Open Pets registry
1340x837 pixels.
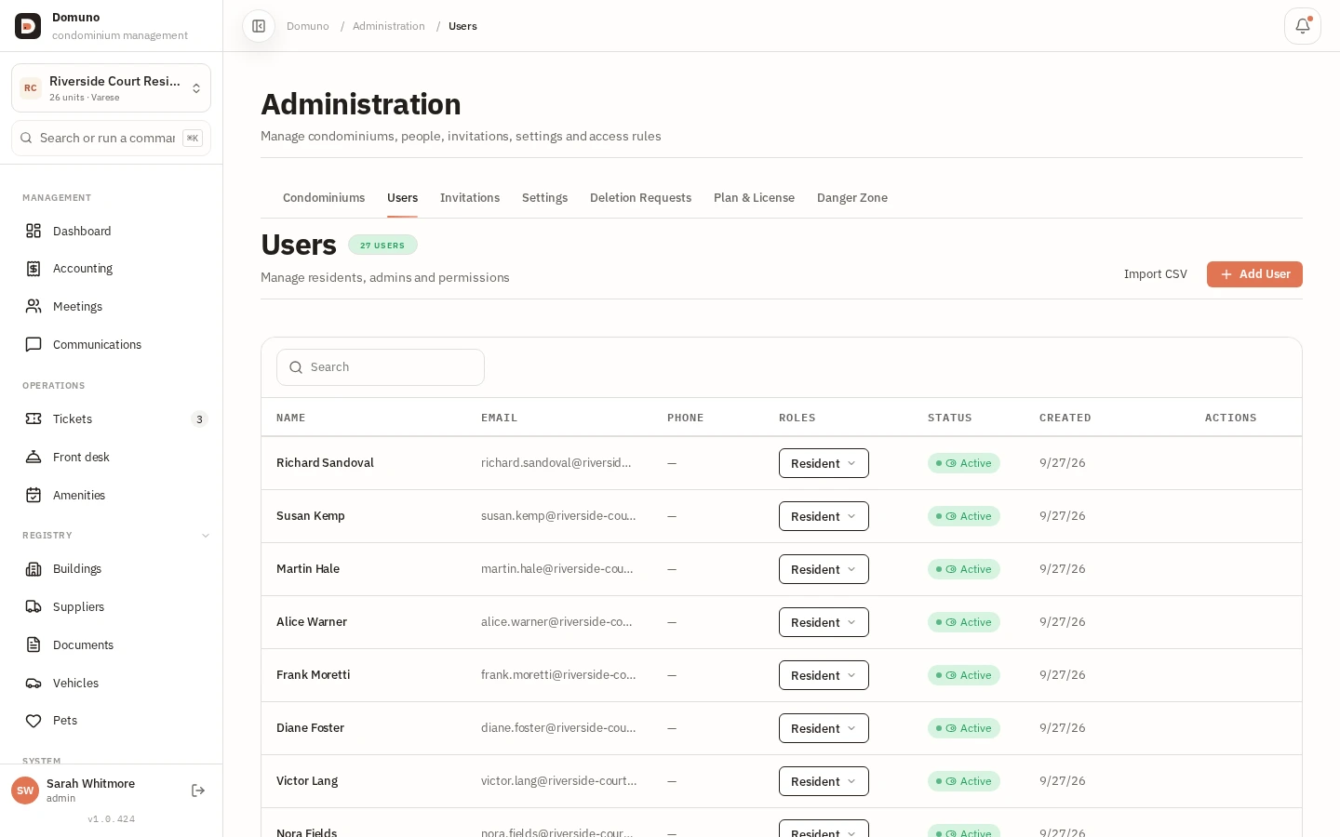tap(111, 721)
